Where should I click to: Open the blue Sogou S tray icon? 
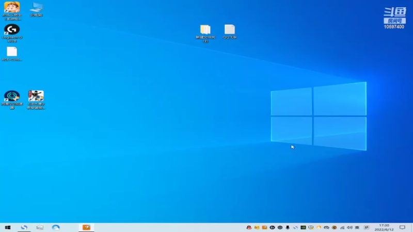point(295,227)
